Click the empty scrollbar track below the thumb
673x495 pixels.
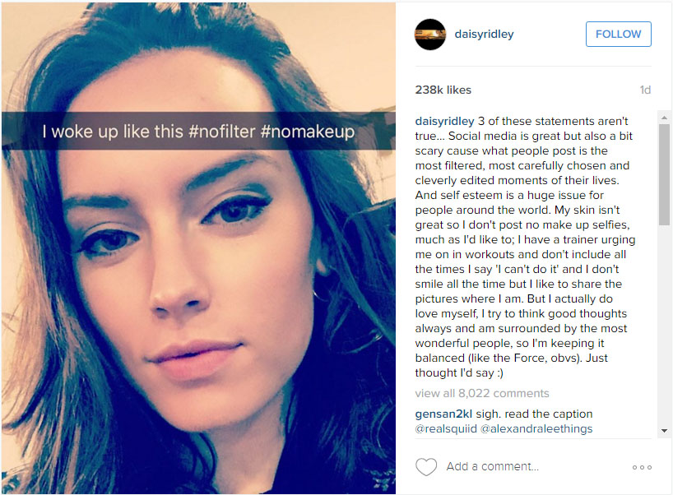tap(664, 325)
